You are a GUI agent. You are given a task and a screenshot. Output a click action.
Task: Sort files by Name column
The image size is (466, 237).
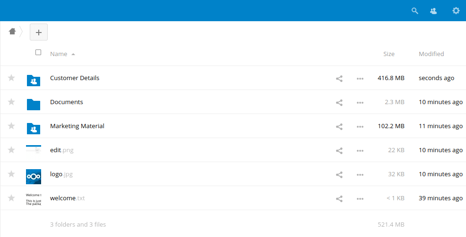[x=59, y=54]
